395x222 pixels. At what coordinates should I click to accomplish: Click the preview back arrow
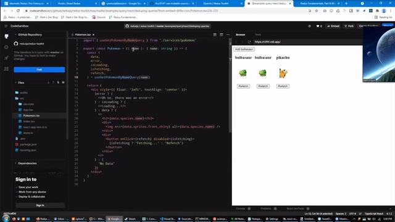pyautogui.click(x=236, y=42)
